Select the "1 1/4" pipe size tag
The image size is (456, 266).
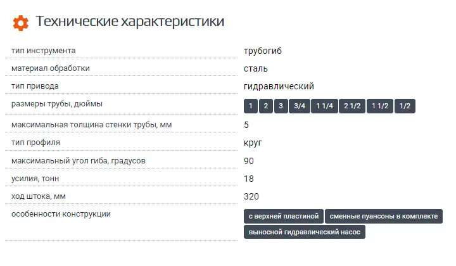[325, 106]
